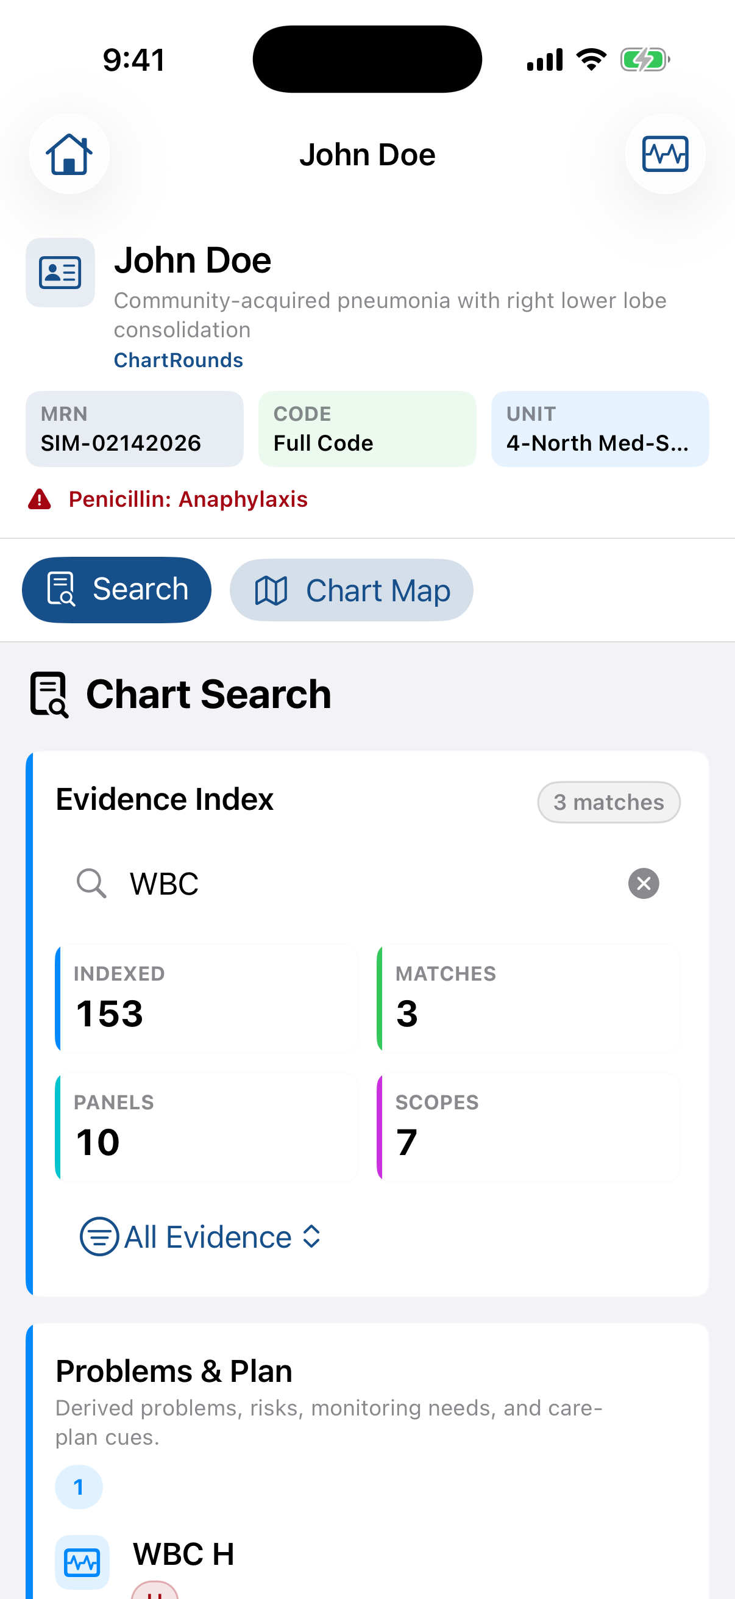Tap the battery icon in status bar
The width and height of the screenshot is (735, 1599).
[645, 60]
